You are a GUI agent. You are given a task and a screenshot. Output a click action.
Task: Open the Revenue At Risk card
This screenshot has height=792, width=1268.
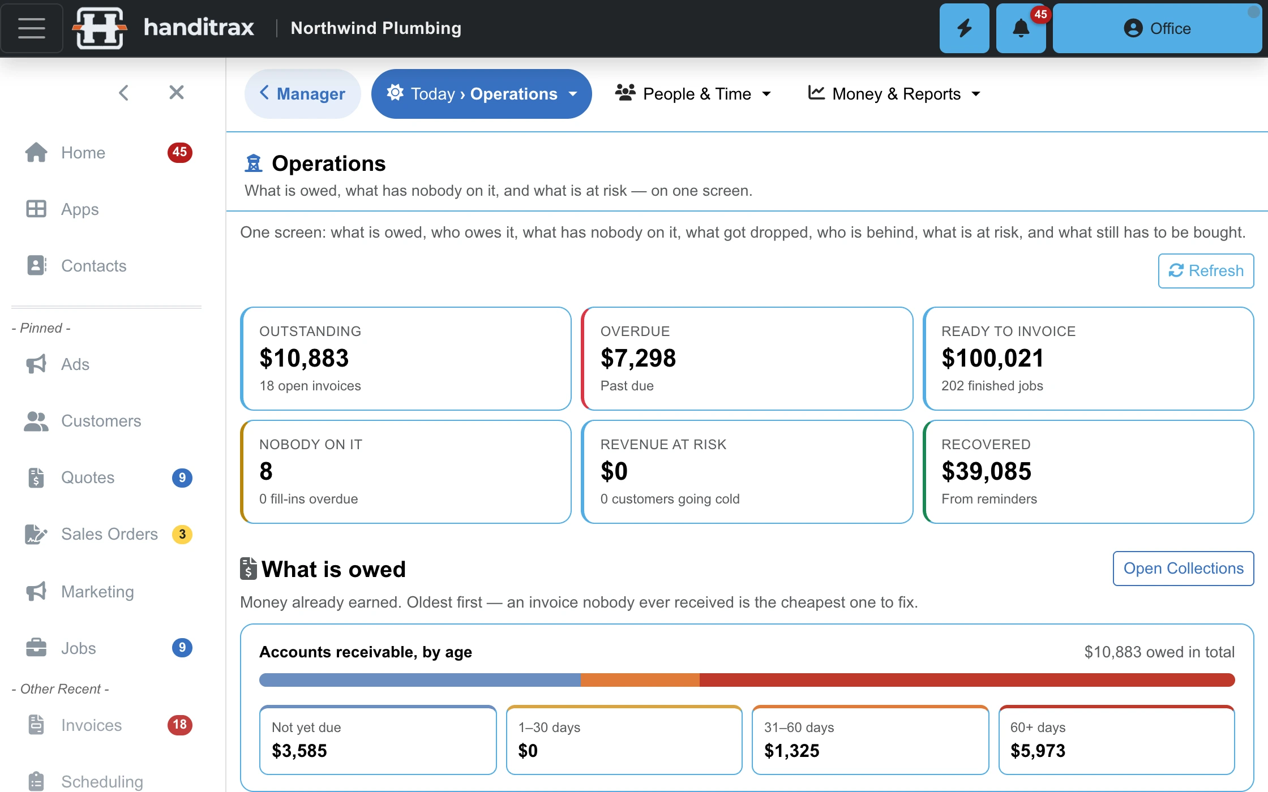747,472
